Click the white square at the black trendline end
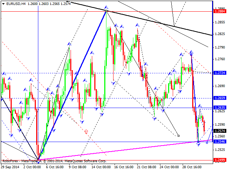The height and width of the screenshot is (170, 227). [x=178, y=136]
